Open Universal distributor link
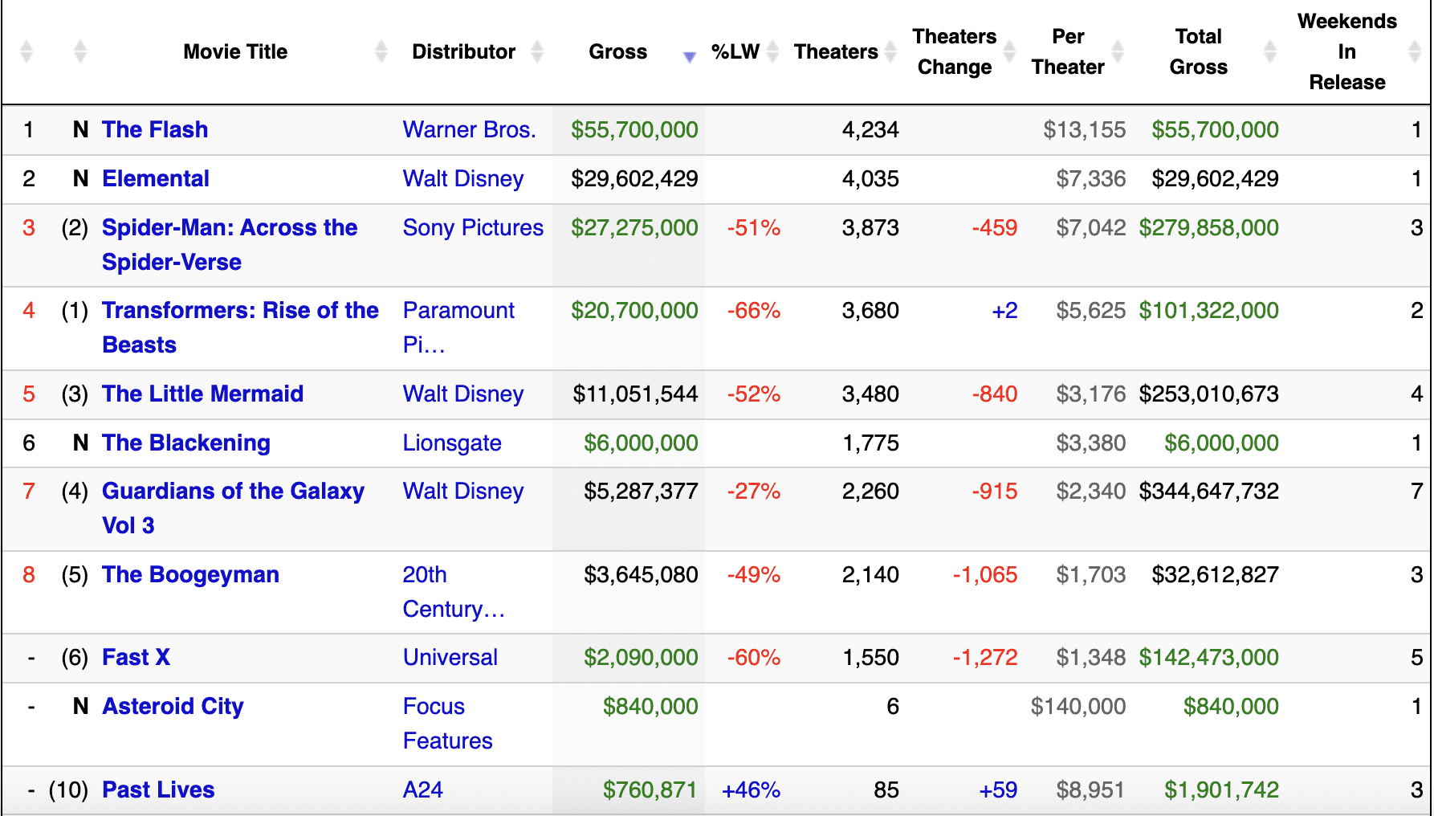 (450, 657)
